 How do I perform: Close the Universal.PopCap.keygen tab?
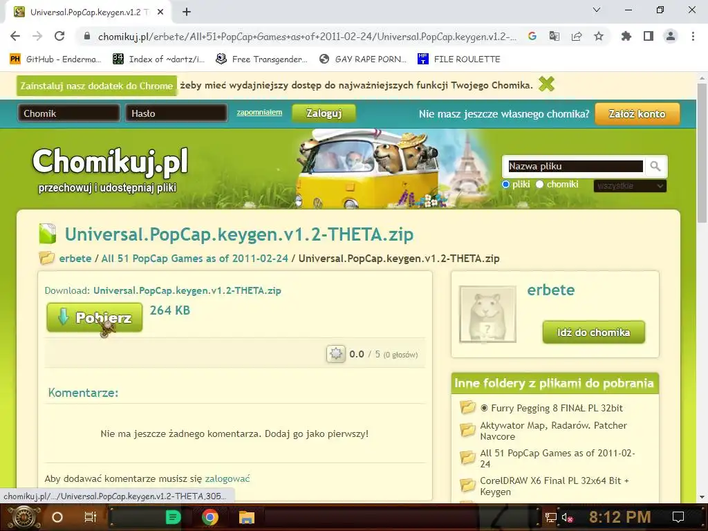pos(160,12)
